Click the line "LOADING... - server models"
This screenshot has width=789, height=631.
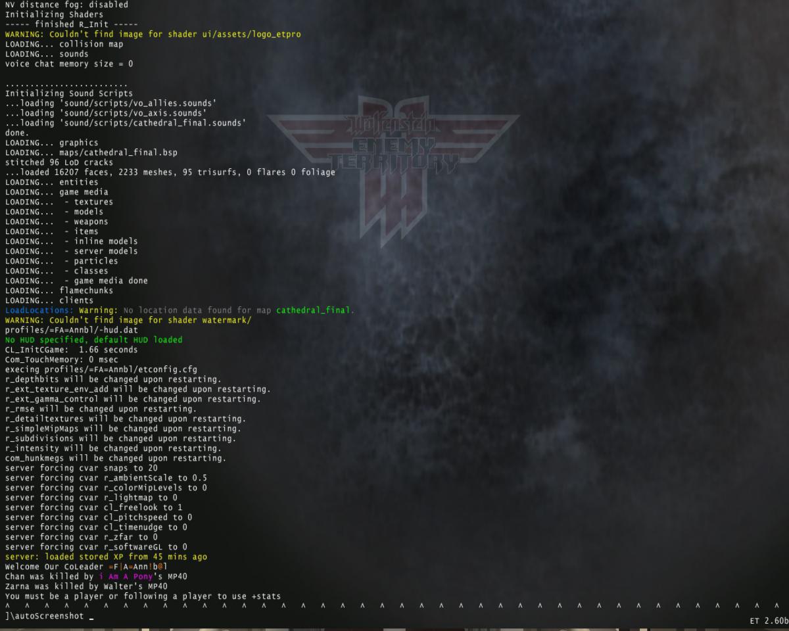71,251
